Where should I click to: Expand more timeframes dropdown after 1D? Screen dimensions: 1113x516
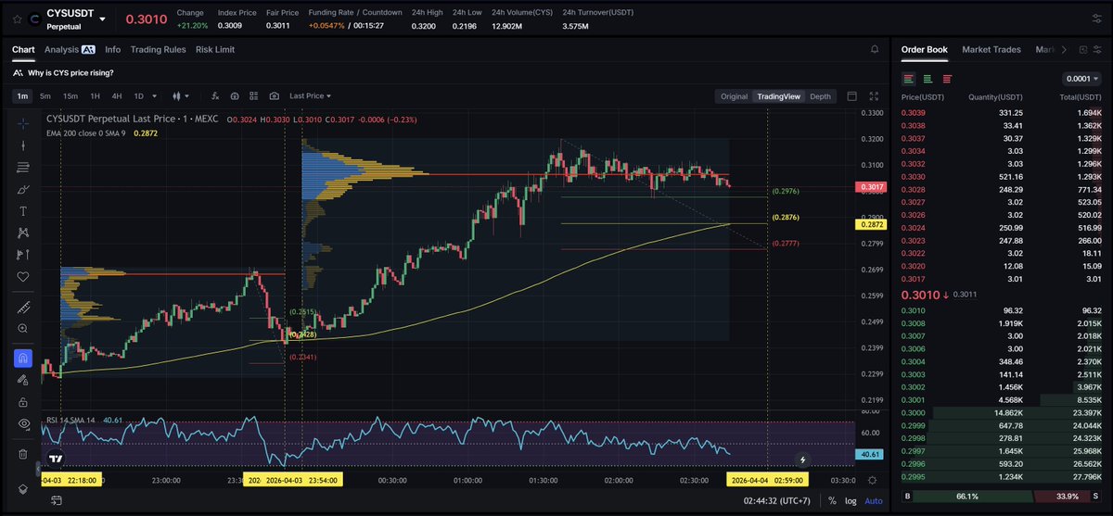tap(153, 95)
